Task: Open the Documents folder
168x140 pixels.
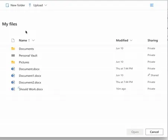Action: [x=26, y=49]
